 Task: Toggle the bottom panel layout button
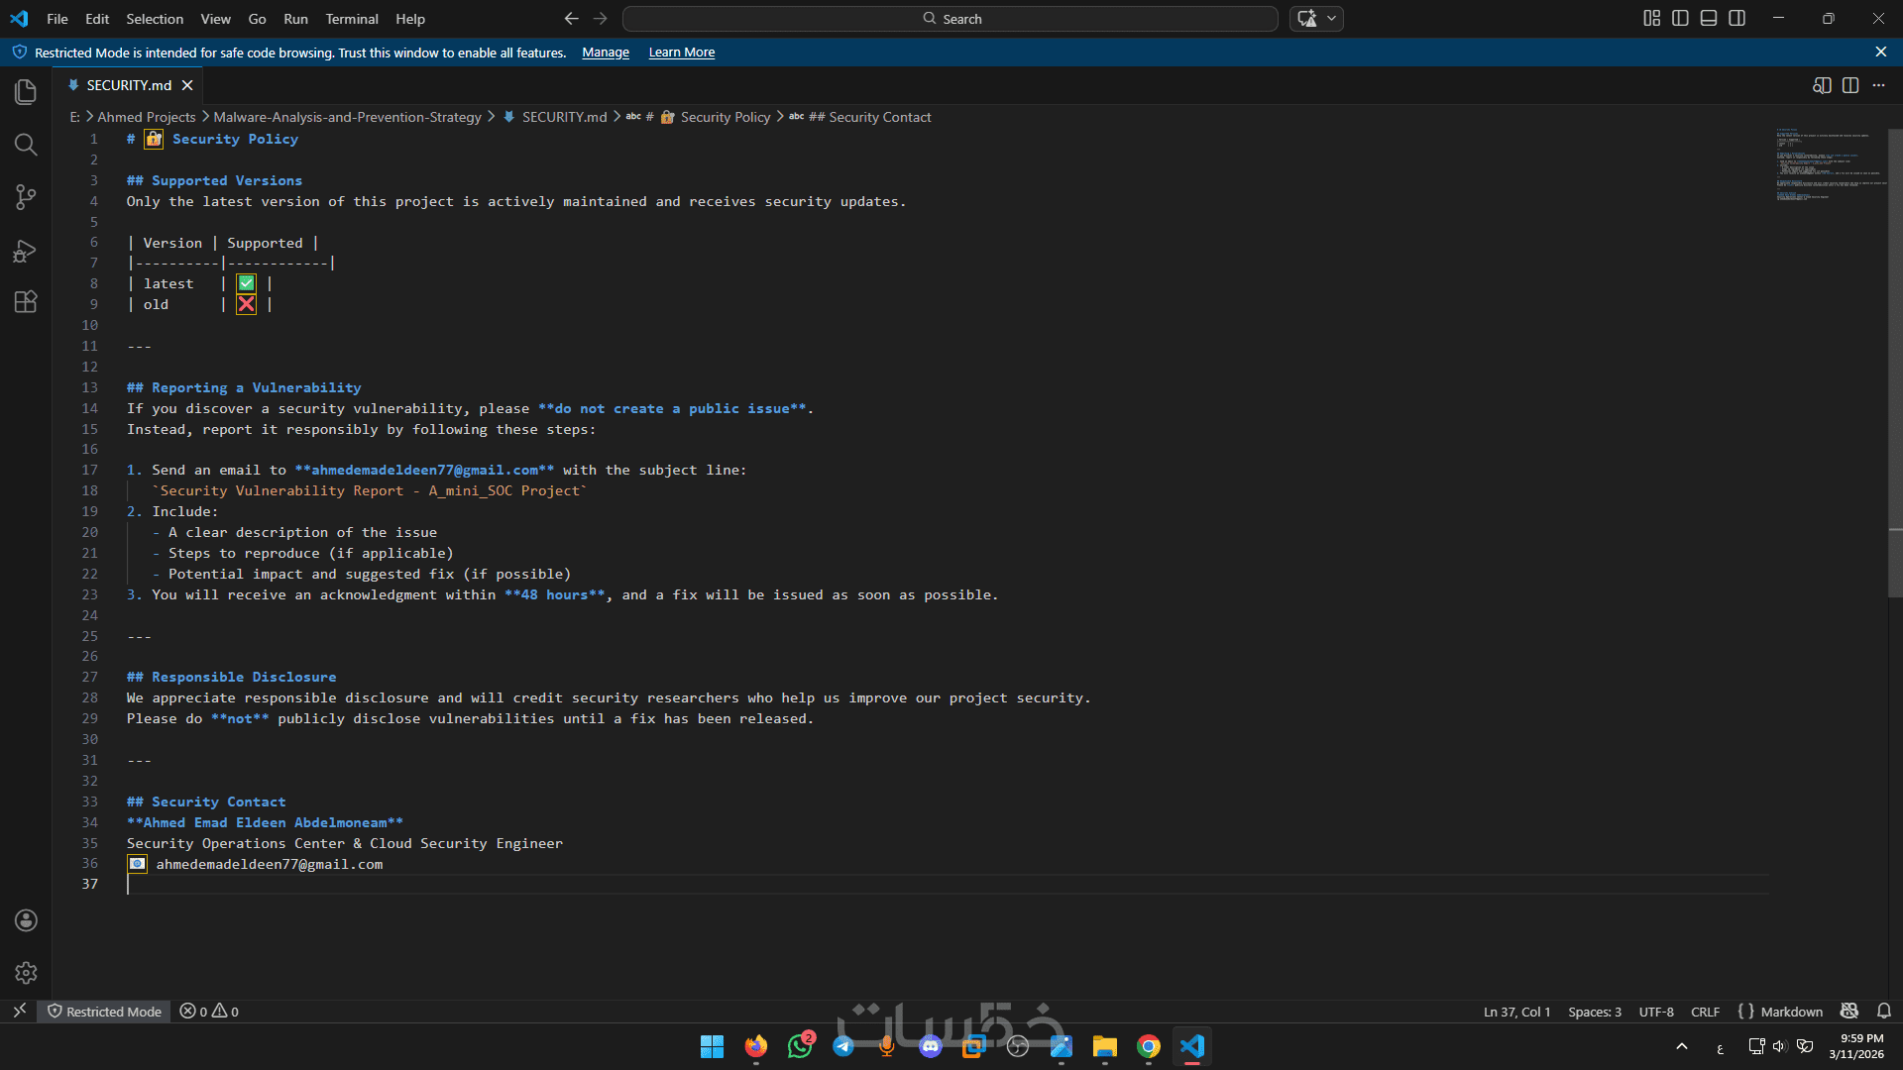point(1709,18)
